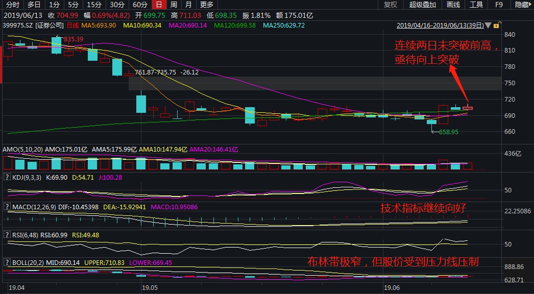
Task: Click the BOLL UPPER:710.83 value
Action: [x=104, y=263]
